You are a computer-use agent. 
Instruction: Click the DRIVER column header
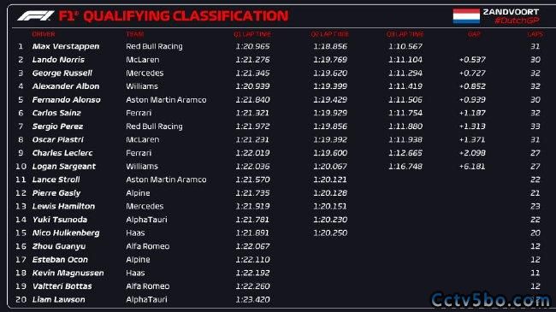44,34
